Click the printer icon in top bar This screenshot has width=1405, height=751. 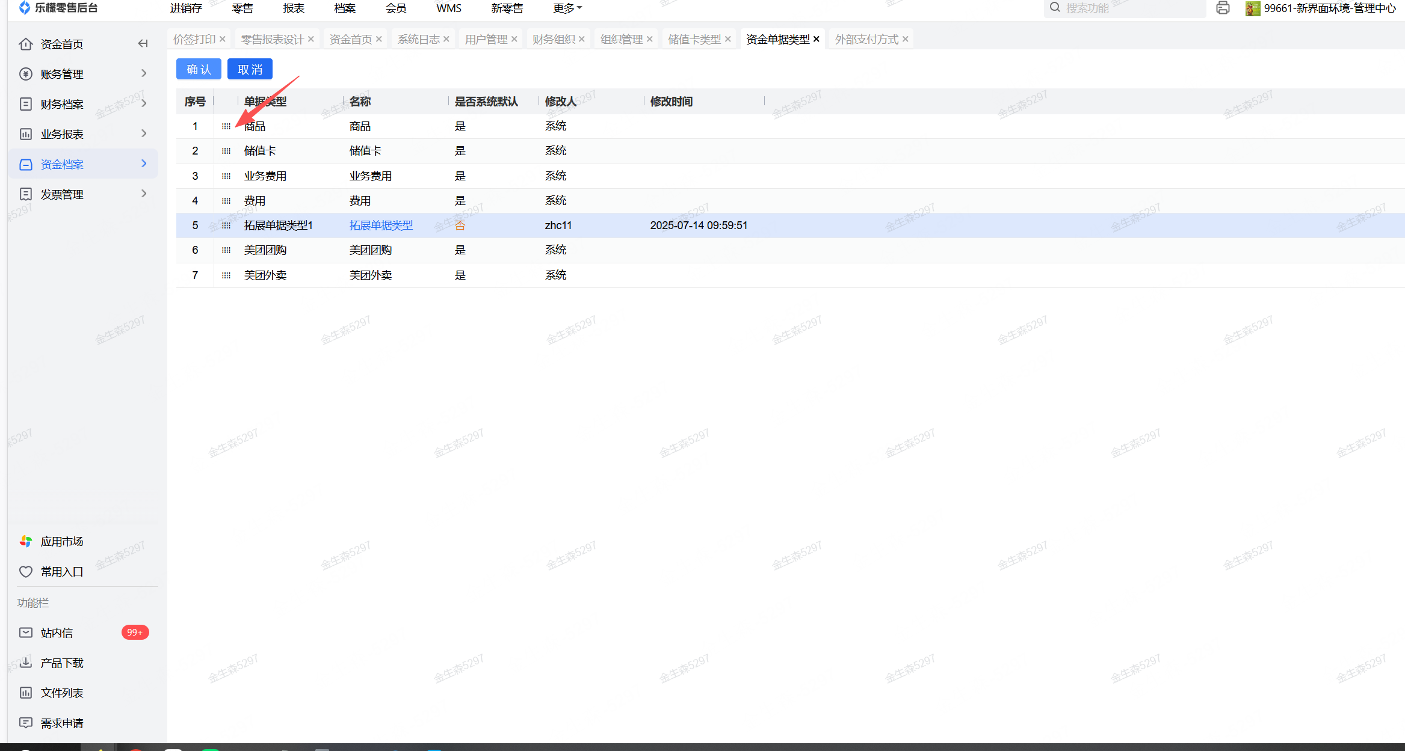pyautogui.click(x=1223, y=8)
